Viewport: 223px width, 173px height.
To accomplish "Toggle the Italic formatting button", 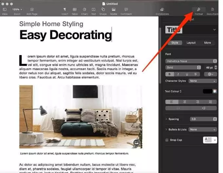I will (178, 74).
